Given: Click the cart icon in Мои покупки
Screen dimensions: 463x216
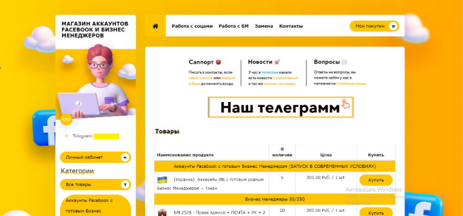Looking at the screenshot, I should (393, 26).
